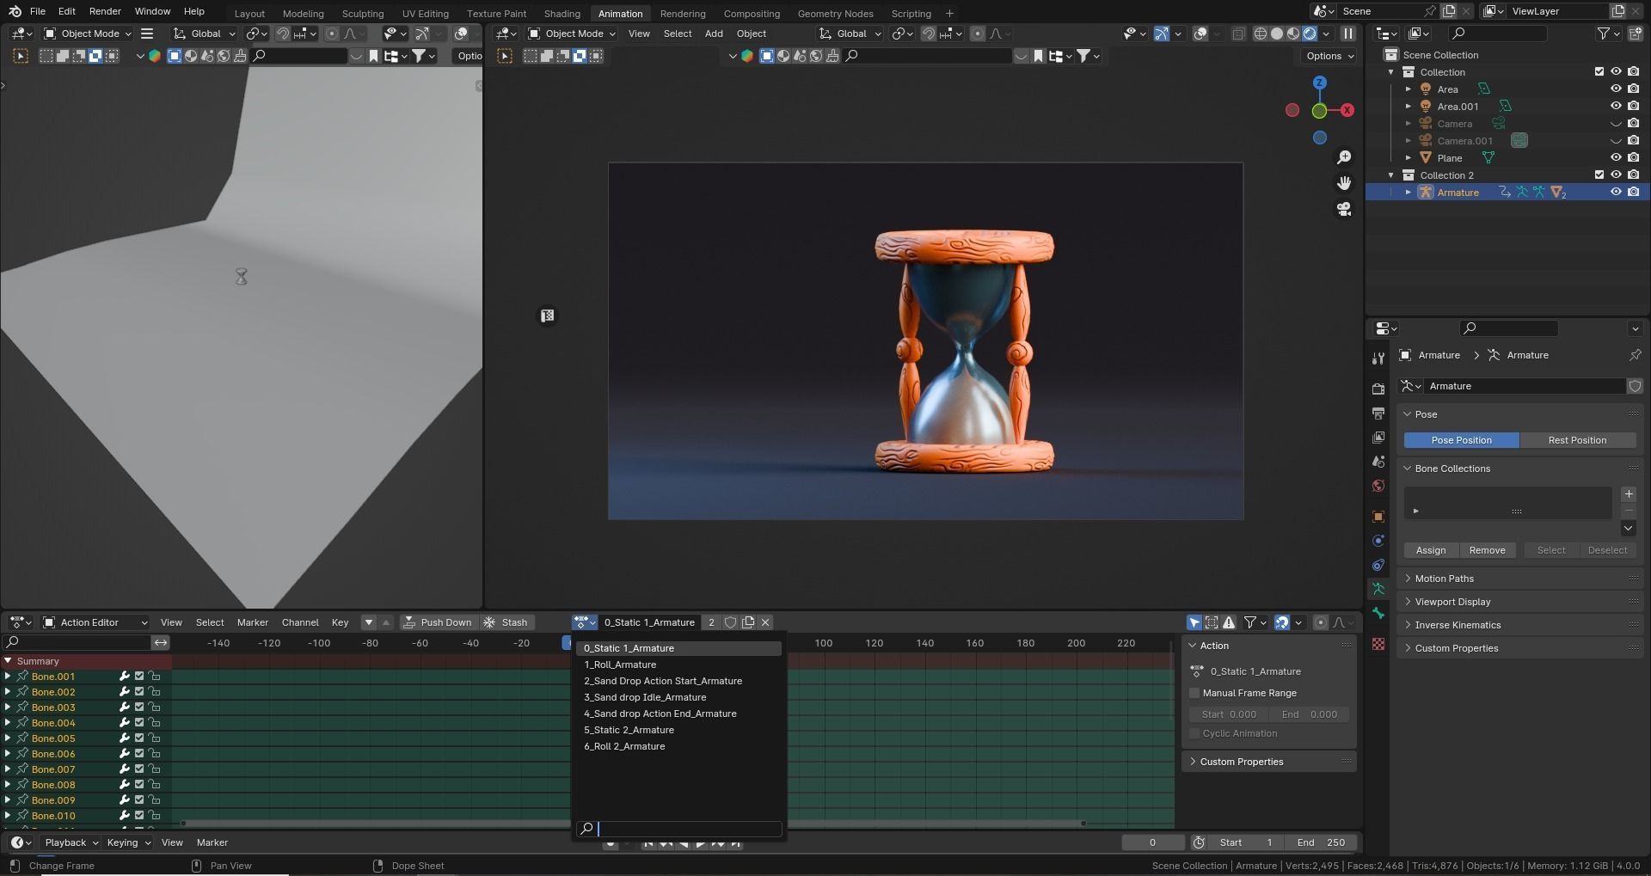1651x876 pixels.
Task: Open the Object Constraints properties tab icon
Action: click(x=1378, y=565)
